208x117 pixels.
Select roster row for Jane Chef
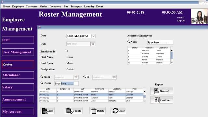(91, 101)
